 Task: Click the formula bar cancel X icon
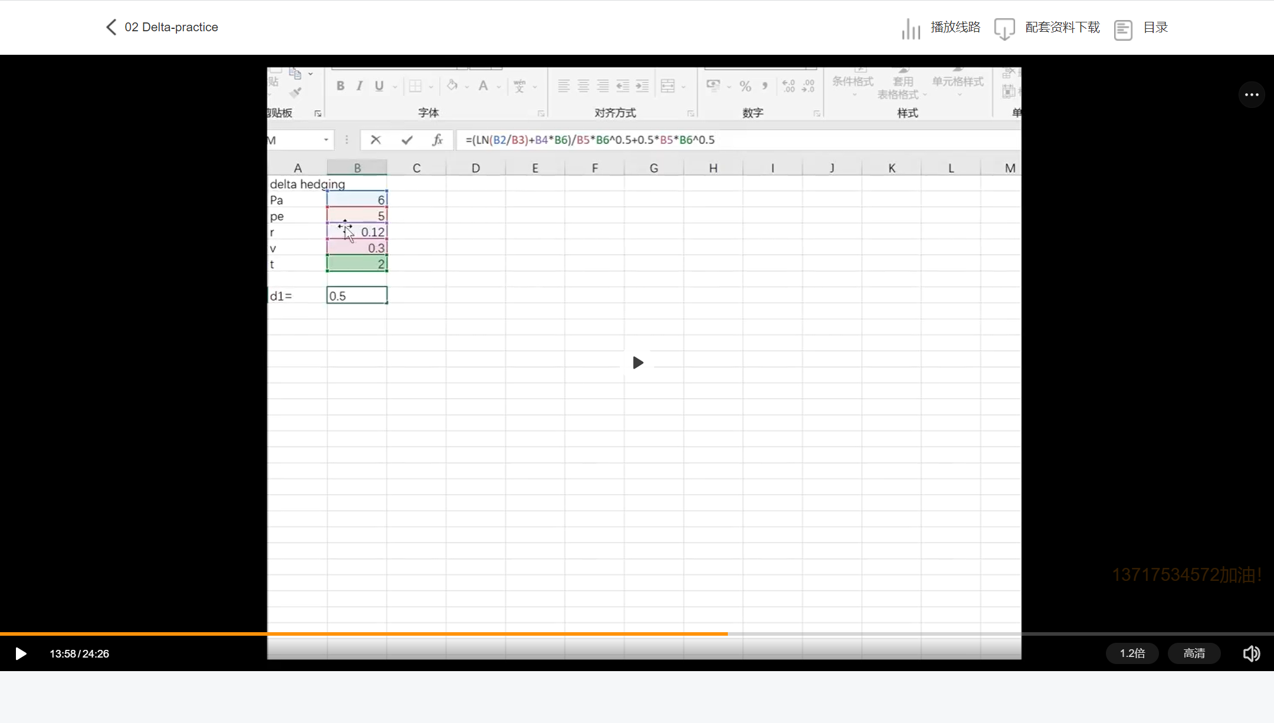[376, 140]
